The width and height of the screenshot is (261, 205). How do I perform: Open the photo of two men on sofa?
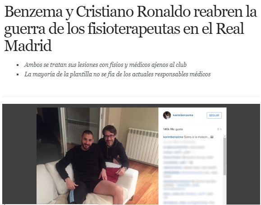coord(97,156)
